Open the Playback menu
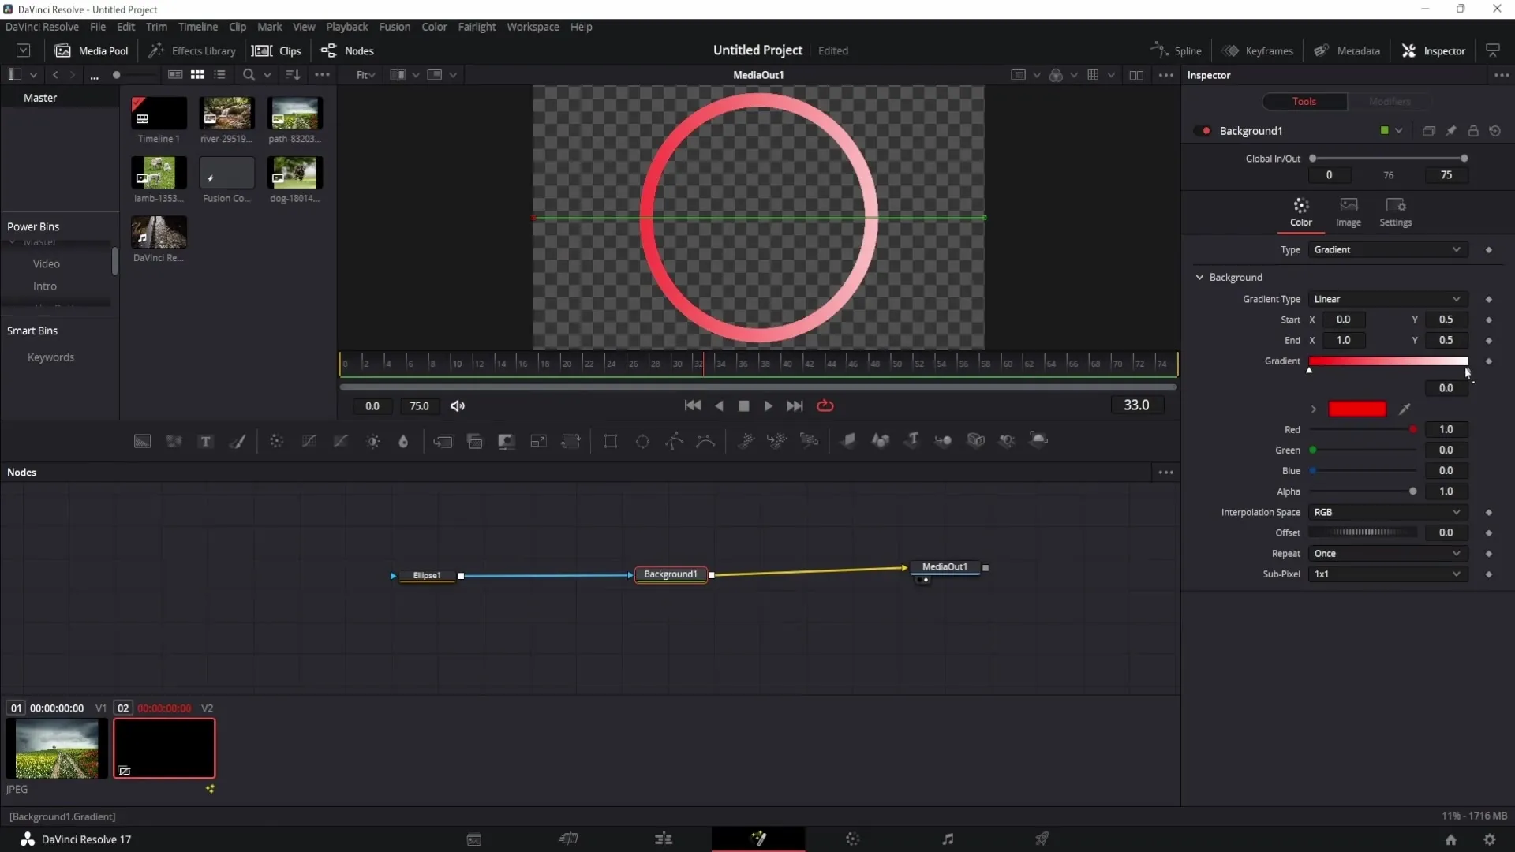Screen dimensions: 1515x852 (x=347, y=27)
